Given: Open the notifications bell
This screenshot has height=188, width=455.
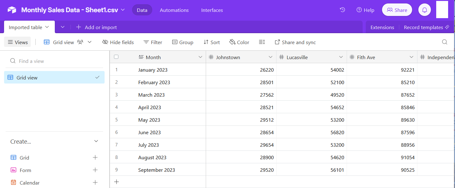Looking at the screenshot, I should (x=424, y=9).
